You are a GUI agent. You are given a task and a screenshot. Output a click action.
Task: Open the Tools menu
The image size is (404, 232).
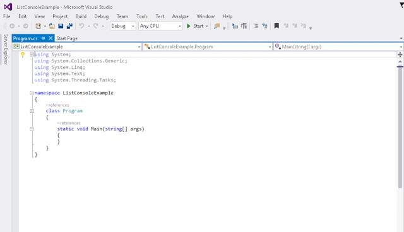point(142,16)
